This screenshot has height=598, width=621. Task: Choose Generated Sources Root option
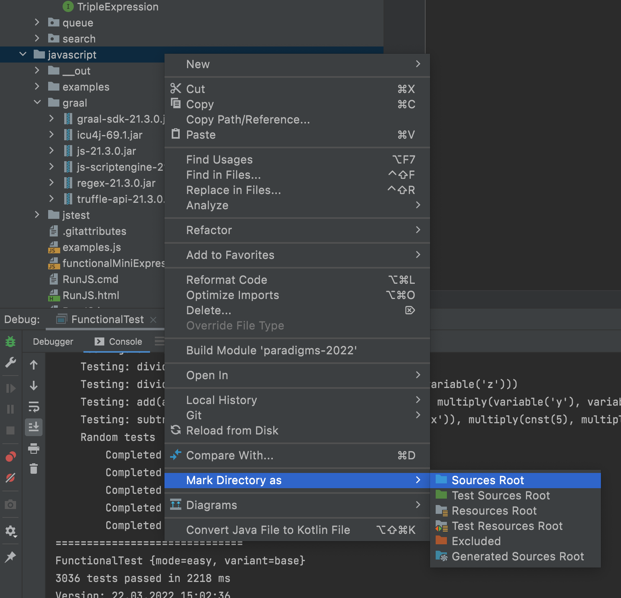(x=515, y=556)
